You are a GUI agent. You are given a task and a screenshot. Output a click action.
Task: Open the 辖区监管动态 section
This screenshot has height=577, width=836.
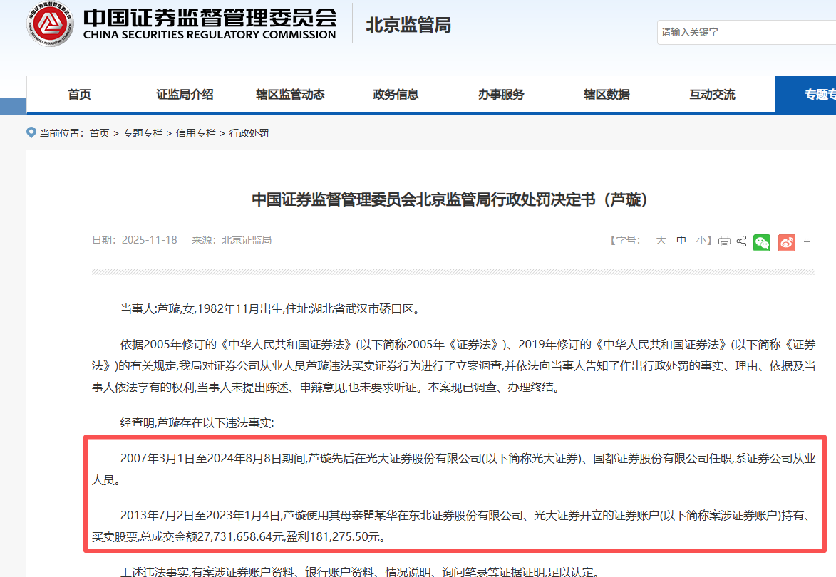tap(290, 94)
